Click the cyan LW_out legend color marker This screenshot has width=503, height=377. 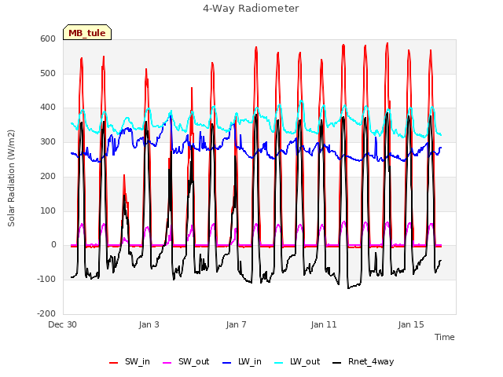279,363
